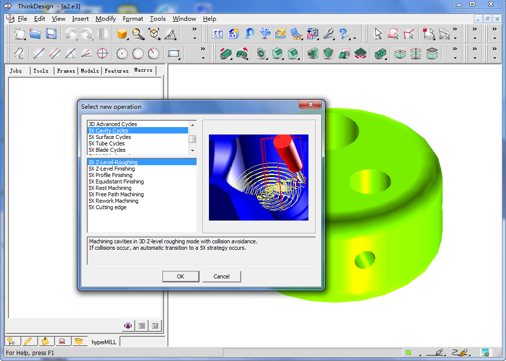Select the circle by center tool

[122, 53]
